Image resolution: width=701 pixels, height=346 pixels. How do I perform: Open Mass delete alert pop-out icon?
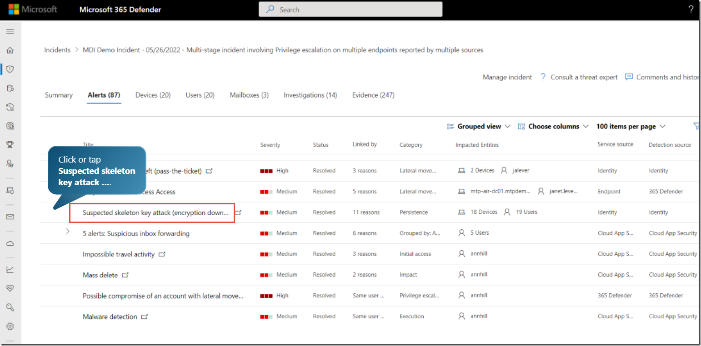(125, 275)
